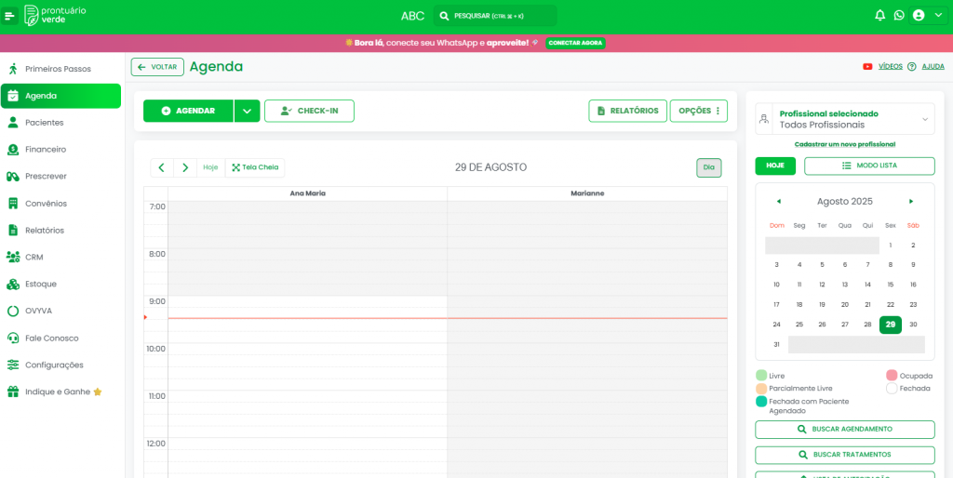
Task: Collapse sidebar using hamburger menu icon
Action: click(x=10, y=16)
